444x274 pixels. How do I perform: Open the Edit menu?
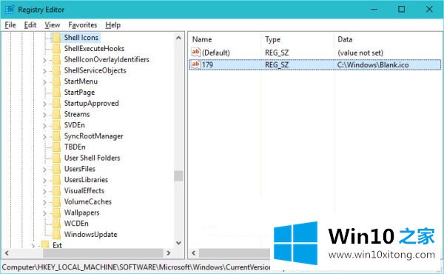30,25
